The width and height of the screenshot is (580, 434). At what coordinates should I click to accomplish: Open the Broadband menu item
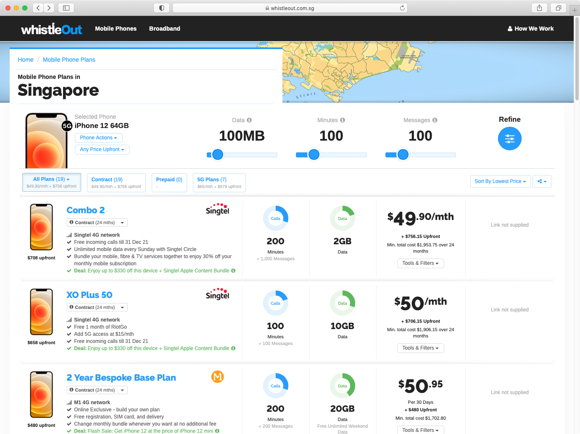[x=164, y=29]
